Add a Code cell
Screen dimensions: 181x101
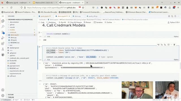click(42, 22)
